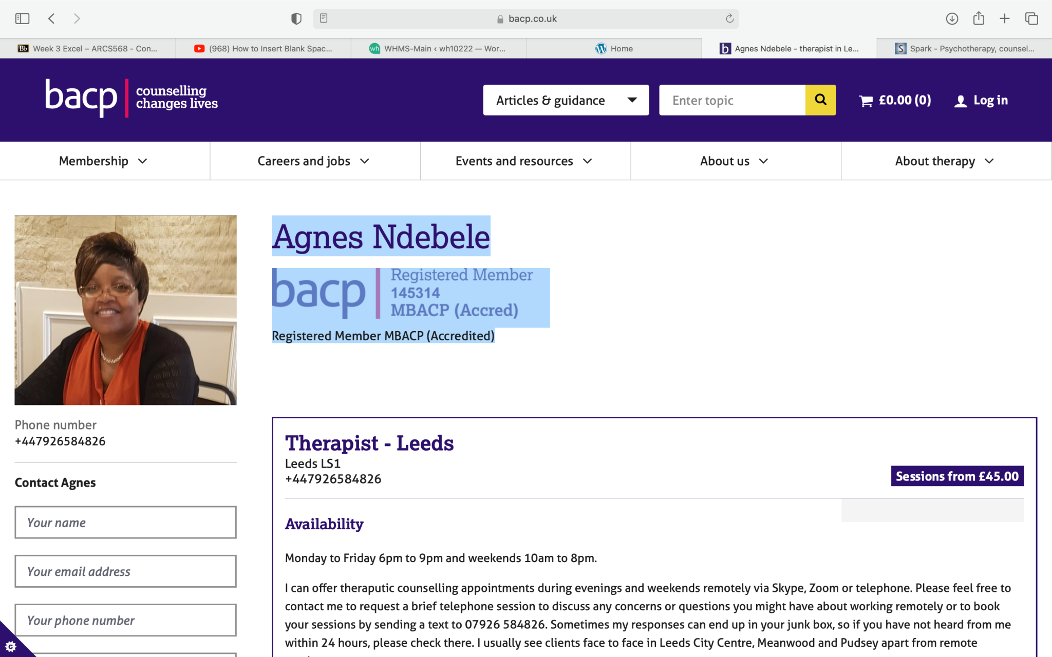
Task: Go back with the browser back arrow
Action: pyautogui.click(x=51, y=18)
